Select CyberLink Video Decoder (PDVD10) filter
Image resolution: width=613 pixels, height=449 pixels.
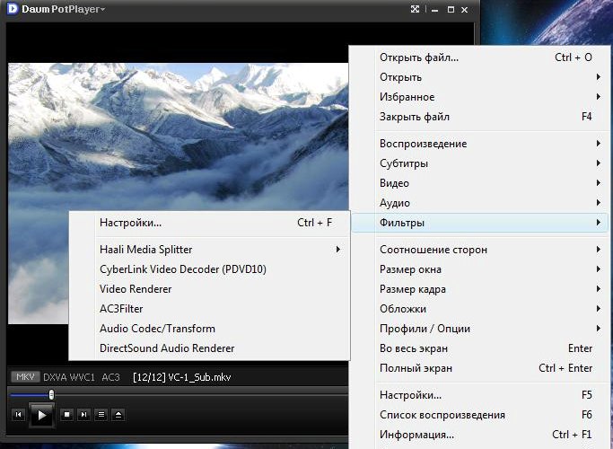pos(183,269)
